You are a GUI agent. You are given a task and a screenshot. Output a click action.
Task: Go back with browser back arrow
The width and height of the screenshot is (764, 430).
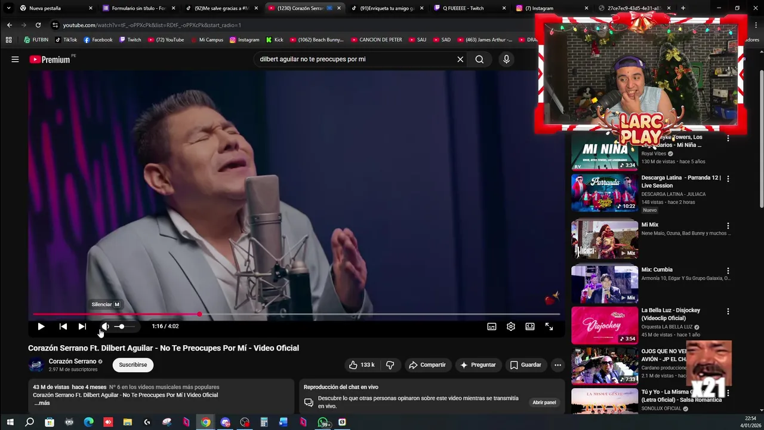pos(10,25)
